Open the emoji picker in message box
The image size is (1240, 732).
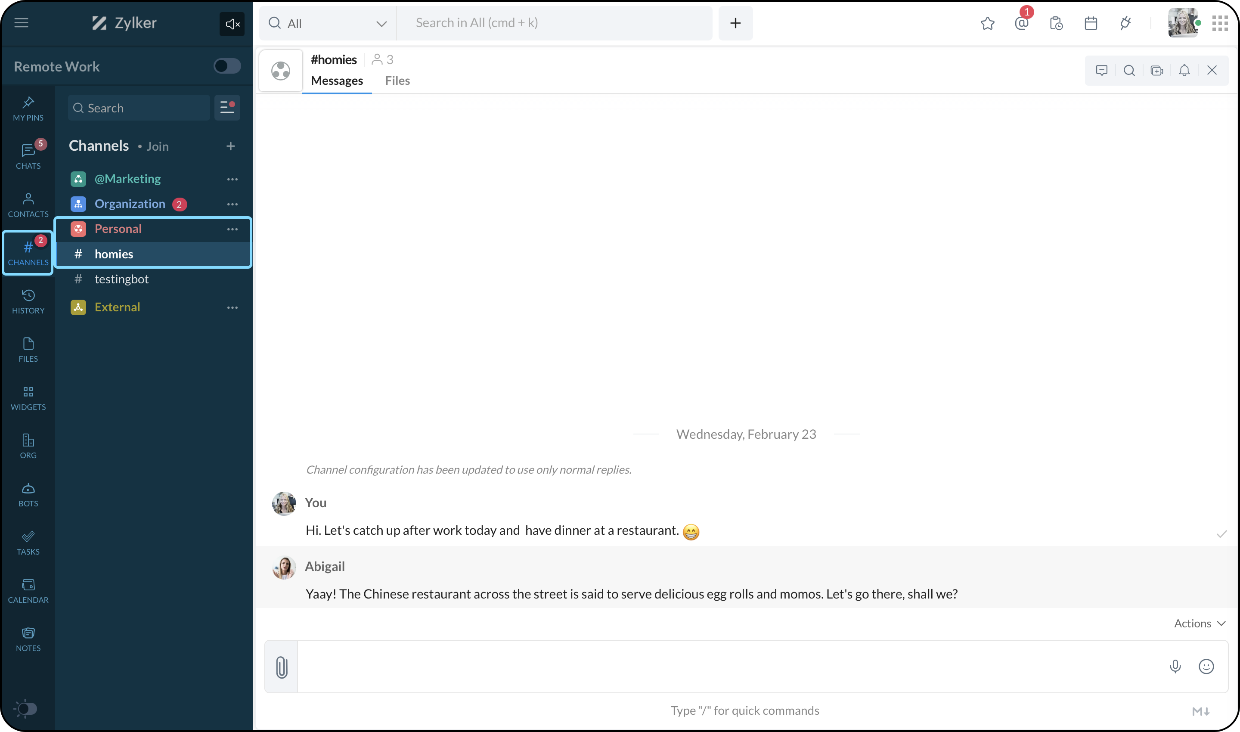coord(1206,667)
